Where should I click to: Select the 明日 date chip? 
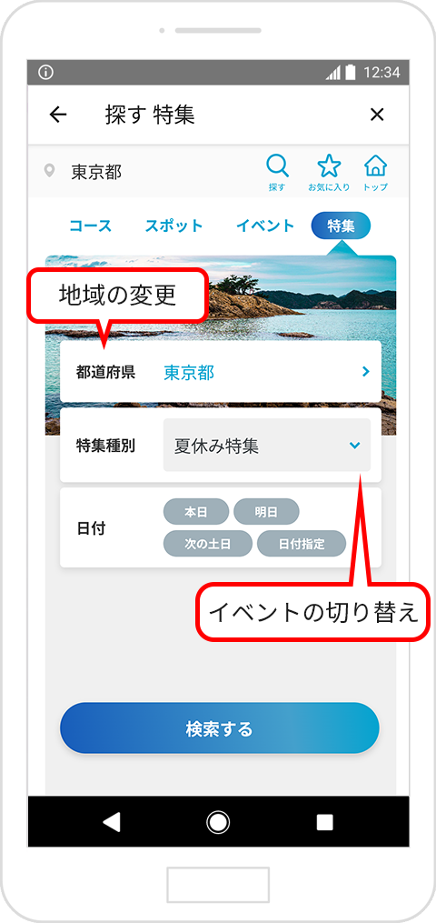click(x=266, y=512)
